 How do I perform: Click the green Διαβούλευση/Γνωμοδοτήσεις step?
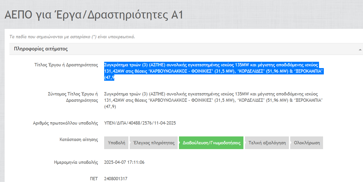click(x=211, y=143)
